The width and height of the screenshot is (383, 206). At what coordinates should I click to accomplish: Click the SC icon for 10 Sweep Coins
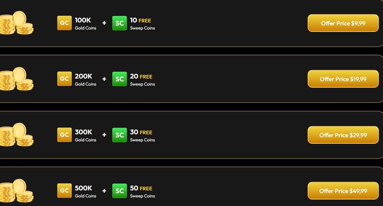pyautogui.click(x=120, y=23)
